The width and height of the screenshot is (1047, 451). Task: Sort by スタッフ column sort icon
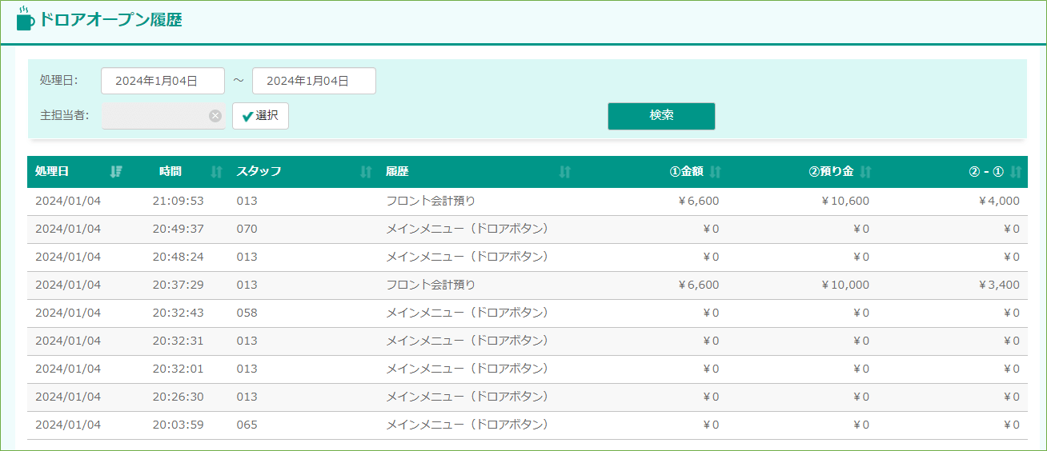click(366, 171)
